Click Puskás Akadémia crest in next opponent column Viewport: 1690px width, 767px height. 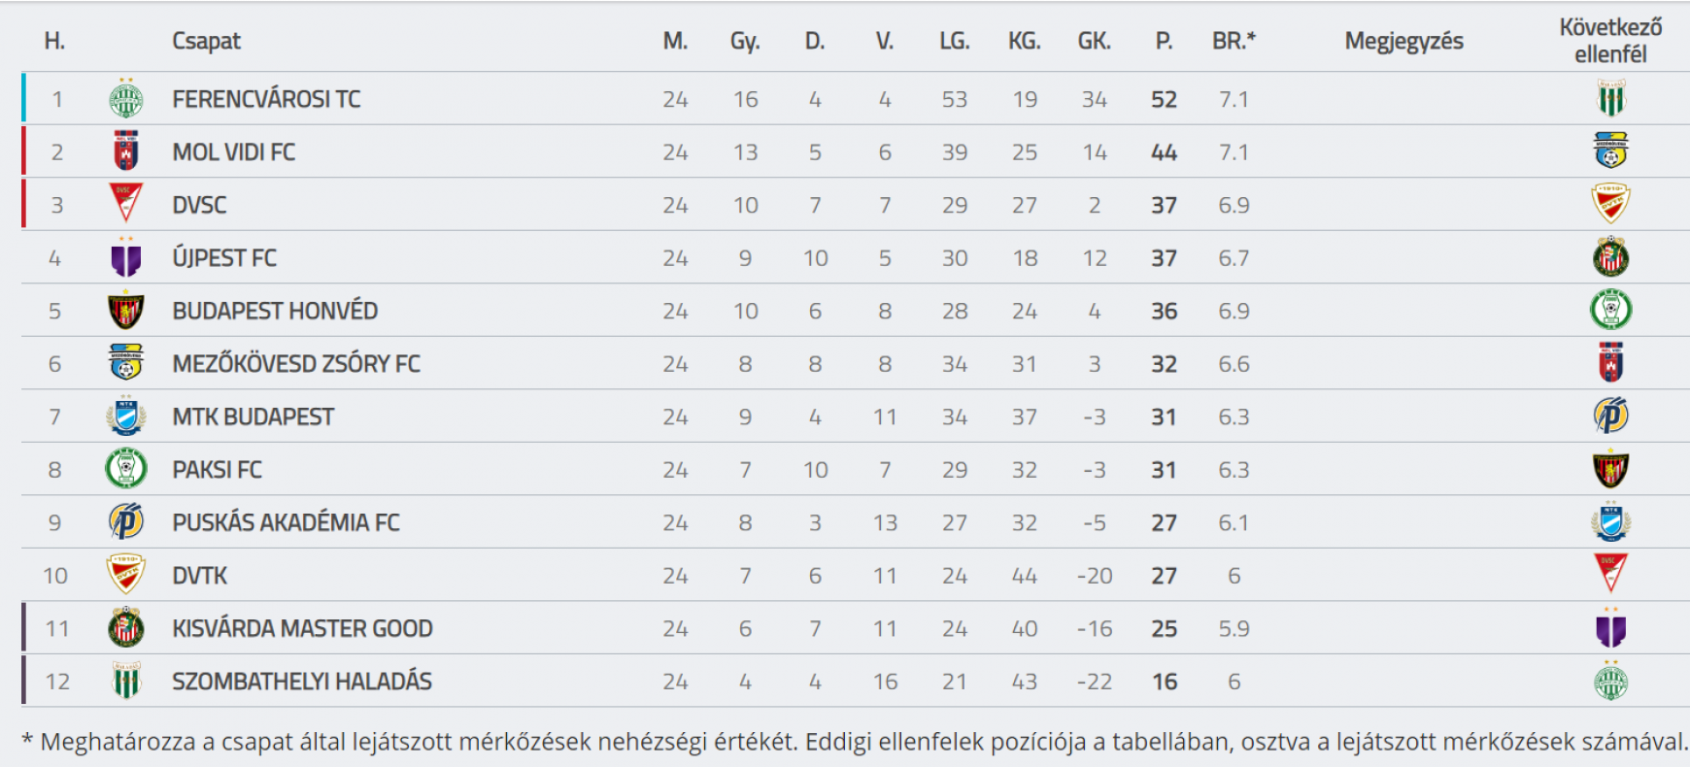[x=1611, y=416]
